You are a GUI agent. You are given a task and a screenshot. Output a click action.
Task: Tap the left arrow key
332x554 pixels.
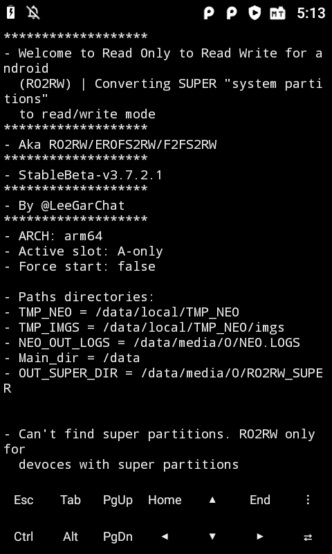[165, 537]
